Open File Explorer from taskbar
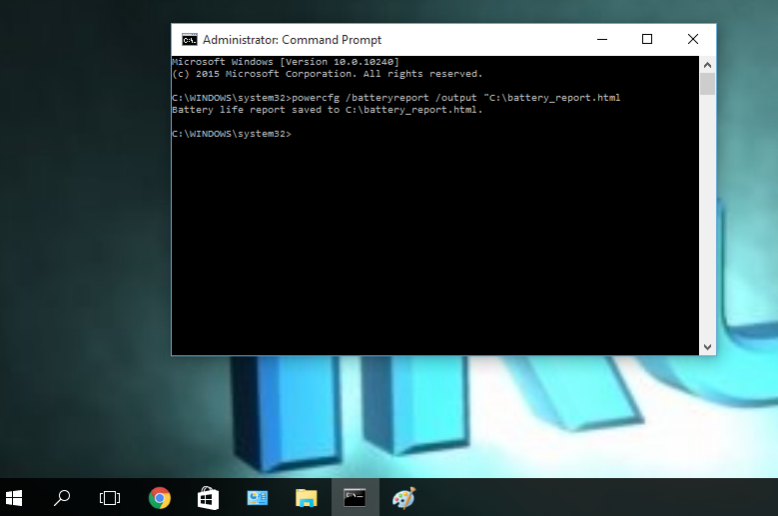The height and width of the screenshot is (516, 778). click(307, 498)
